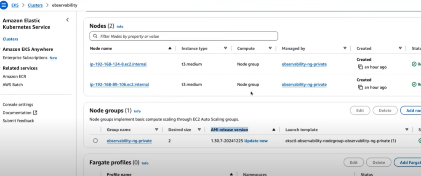Sort nodes by Instance type
421x176 pixels.
coord(226,48)
